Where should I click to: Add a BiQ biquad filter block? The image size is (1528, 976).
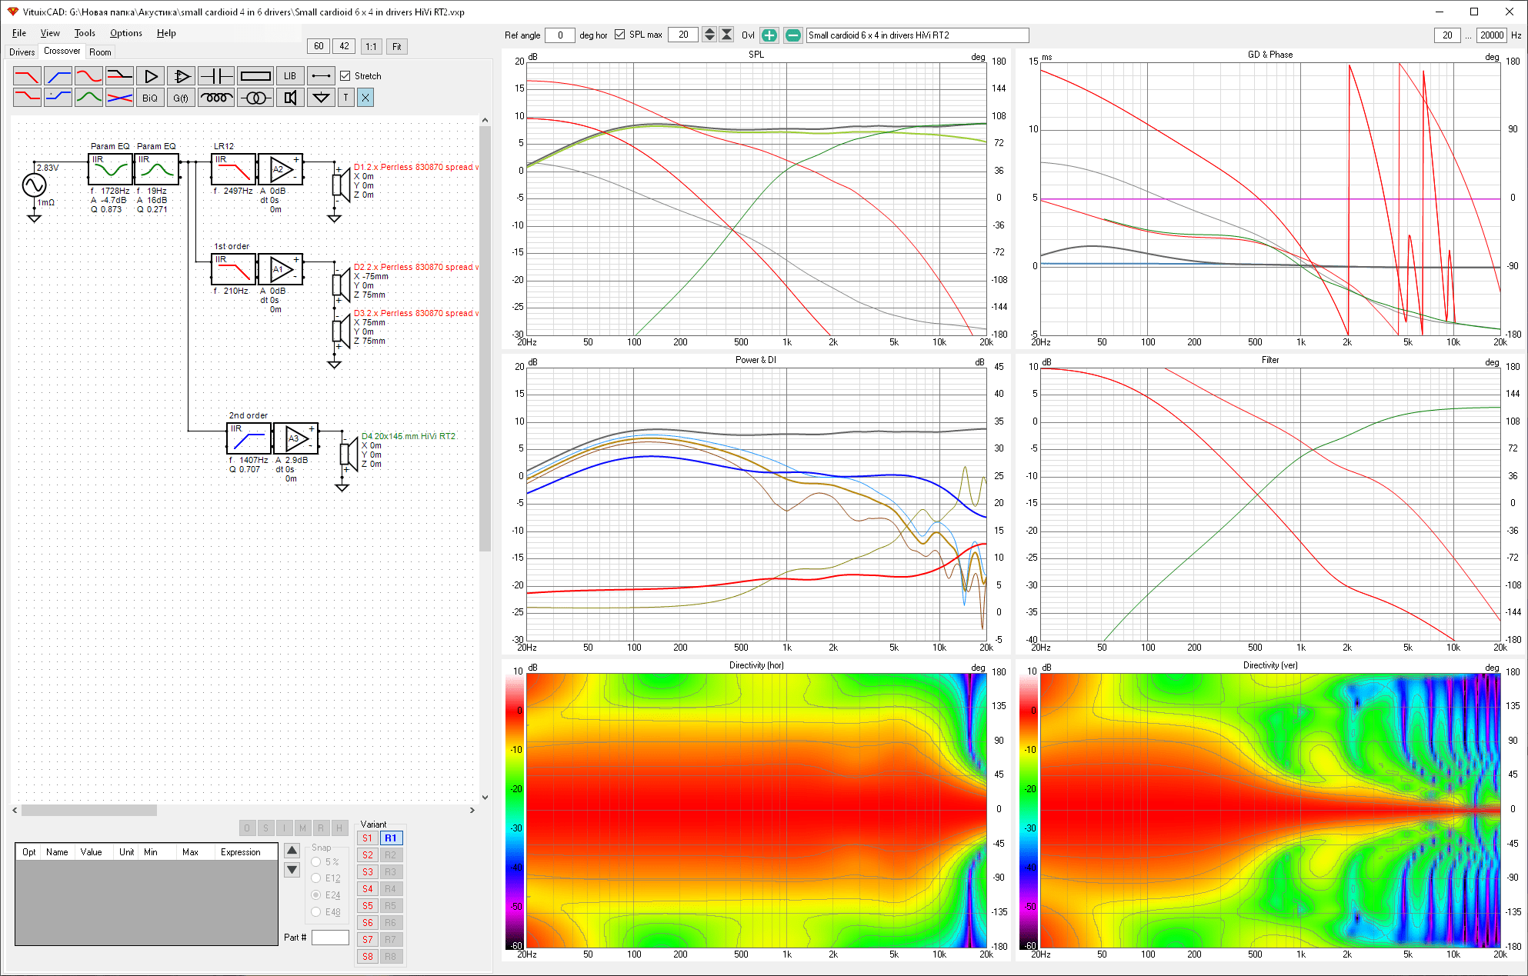tap(150, 98)
